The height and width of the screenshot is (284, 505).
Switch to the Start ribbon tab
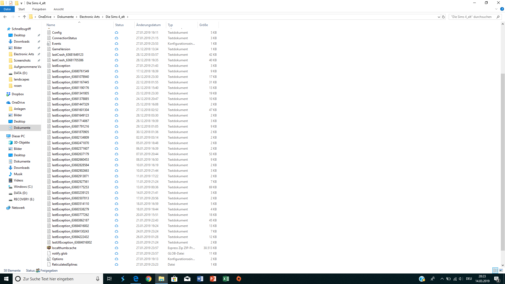coord(22,9)
